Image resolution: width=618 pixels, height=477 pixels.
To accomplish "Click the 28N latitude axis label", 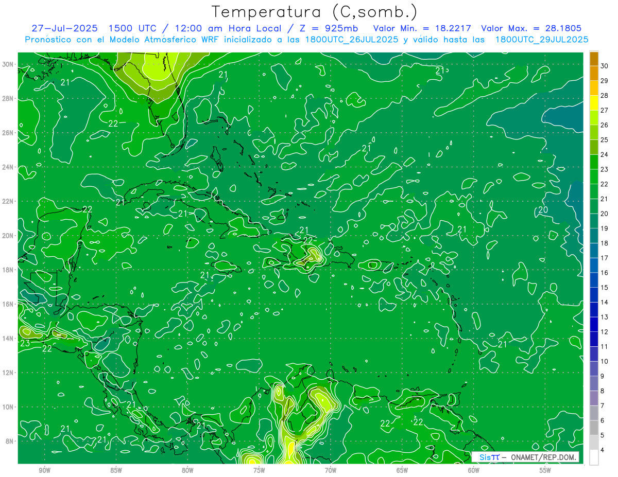I will [x=8, y=98].
